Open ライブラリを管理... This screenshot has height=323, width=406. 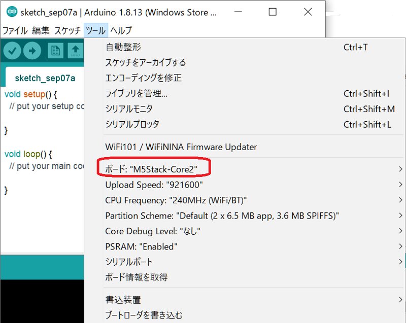(x=245, y=93)
